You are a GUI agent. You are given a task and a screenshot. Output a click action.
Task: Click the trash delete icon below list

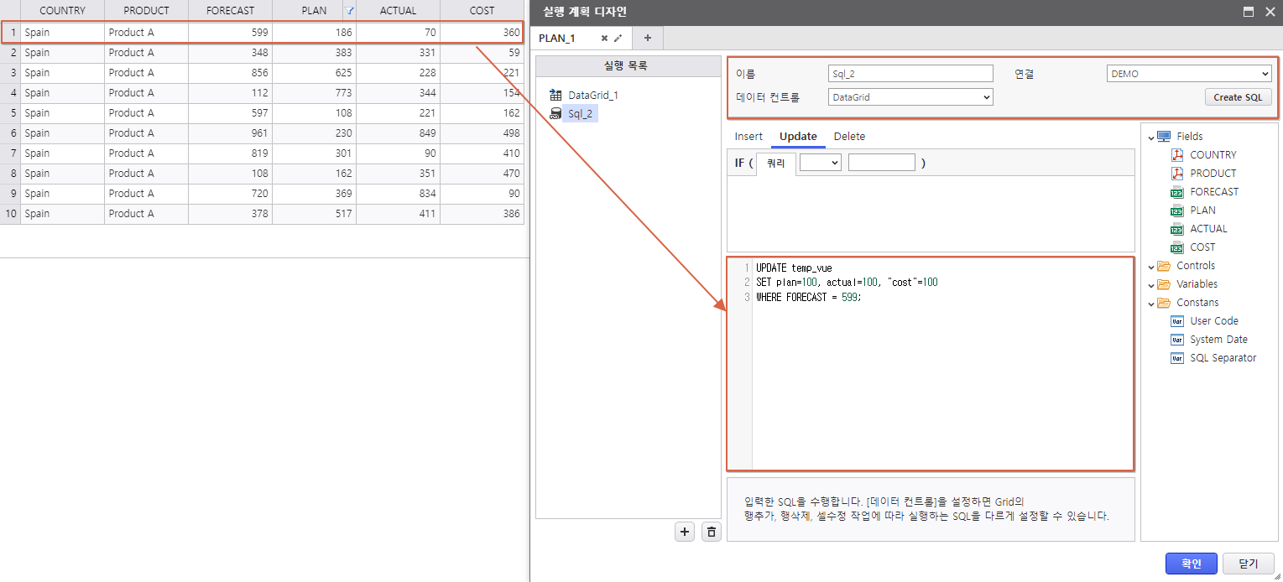pyautogui.click(x=712, y=532)
